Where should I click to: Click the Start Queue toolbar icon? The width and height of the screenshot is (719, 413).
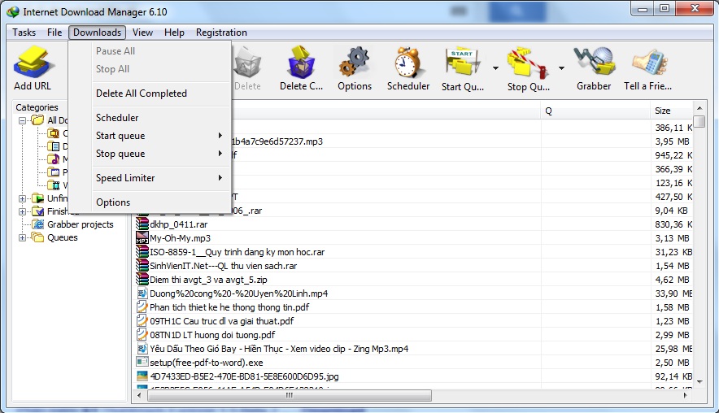462,62
